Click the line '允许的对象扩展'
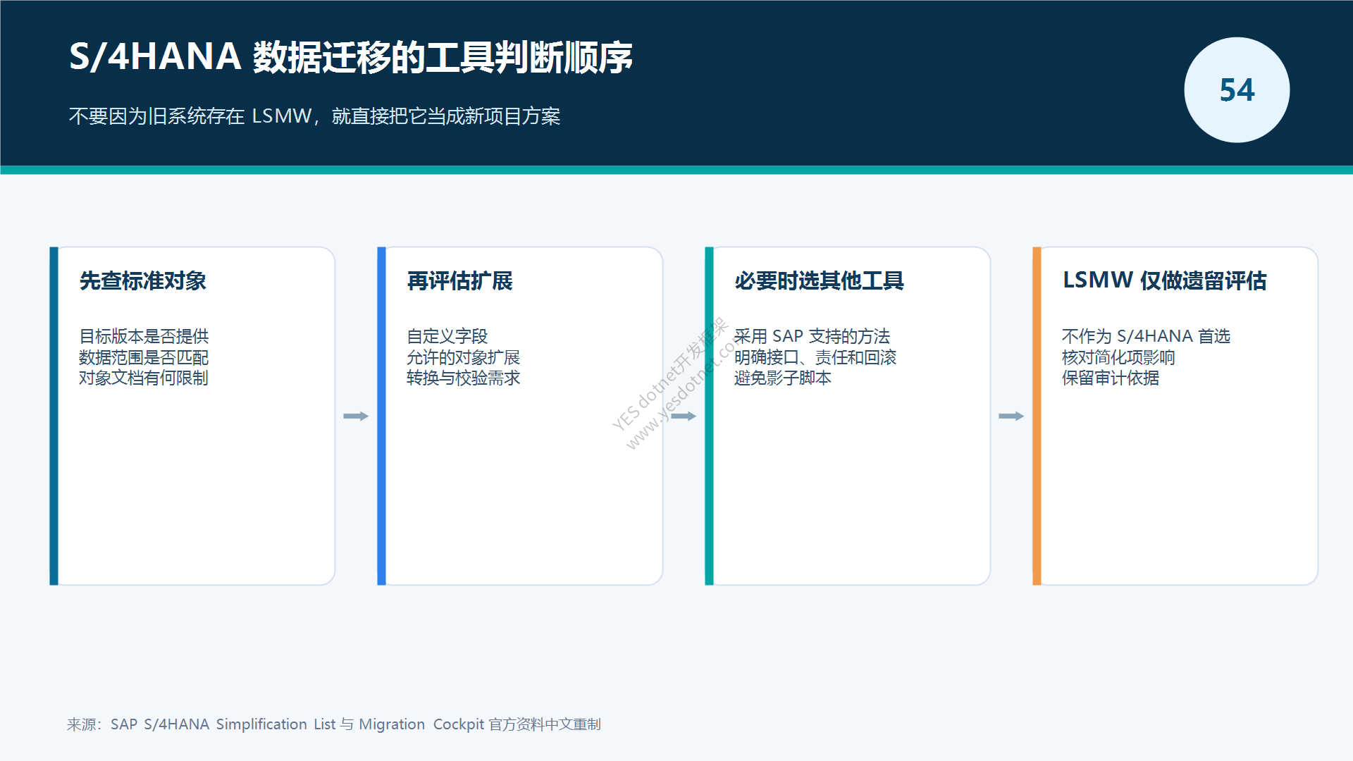Image resolution: width=1353 pixels, height=761 pixels. pos(464,357)
